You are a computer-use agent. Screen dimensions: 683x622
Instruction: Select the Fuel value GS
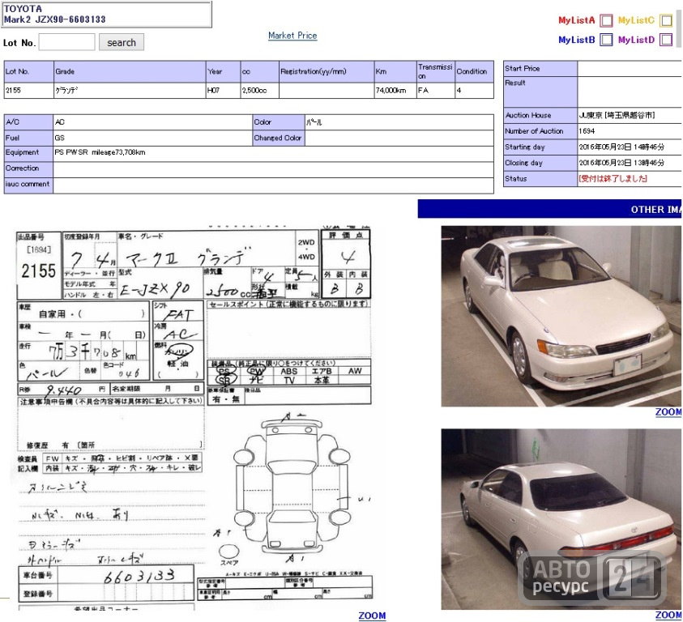click(x=60, y=138)
